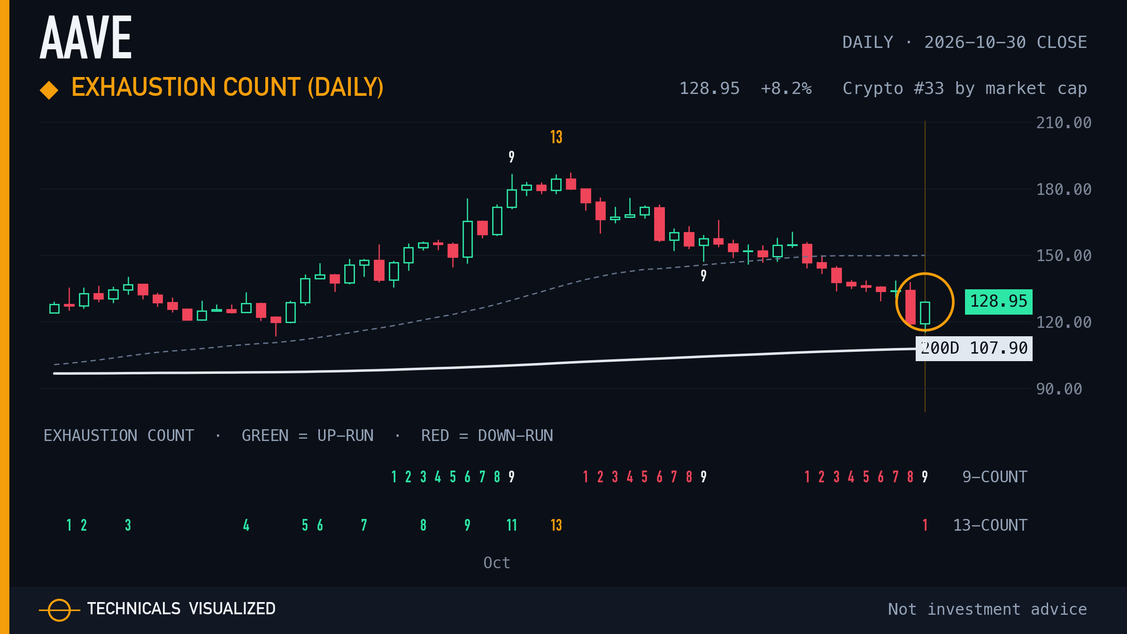Select 'Crypto #33 by market cap' text

[x=965, y=88]
